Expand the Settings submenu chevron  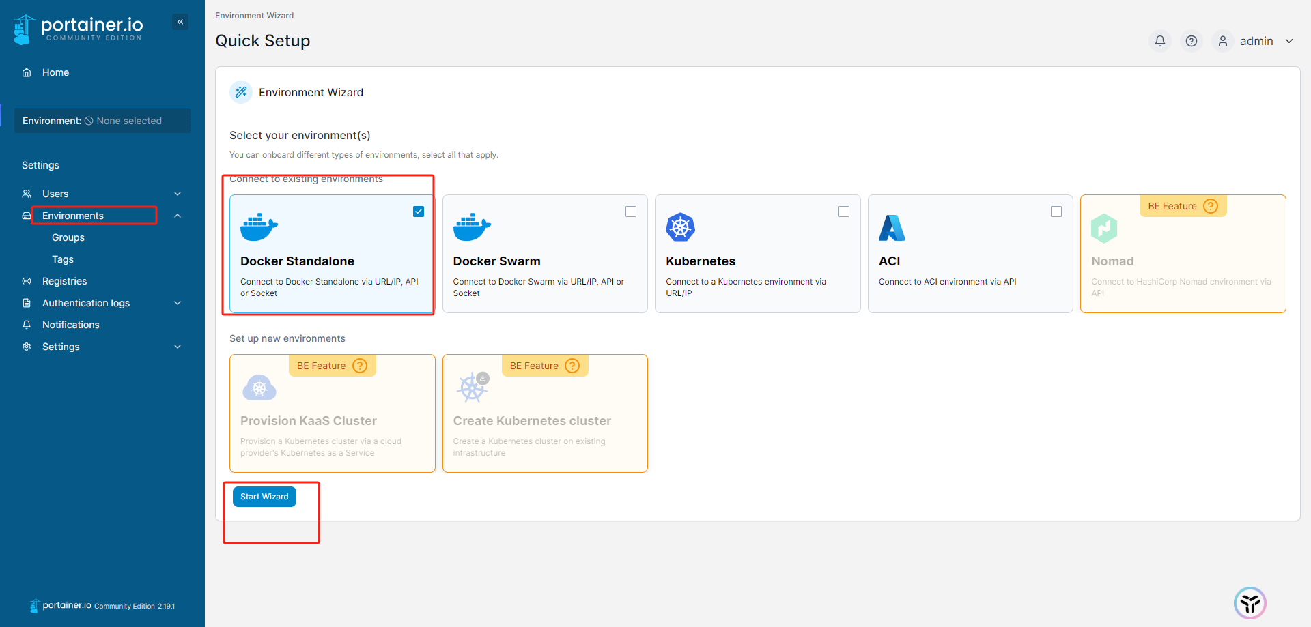click(x=178, y=347)
